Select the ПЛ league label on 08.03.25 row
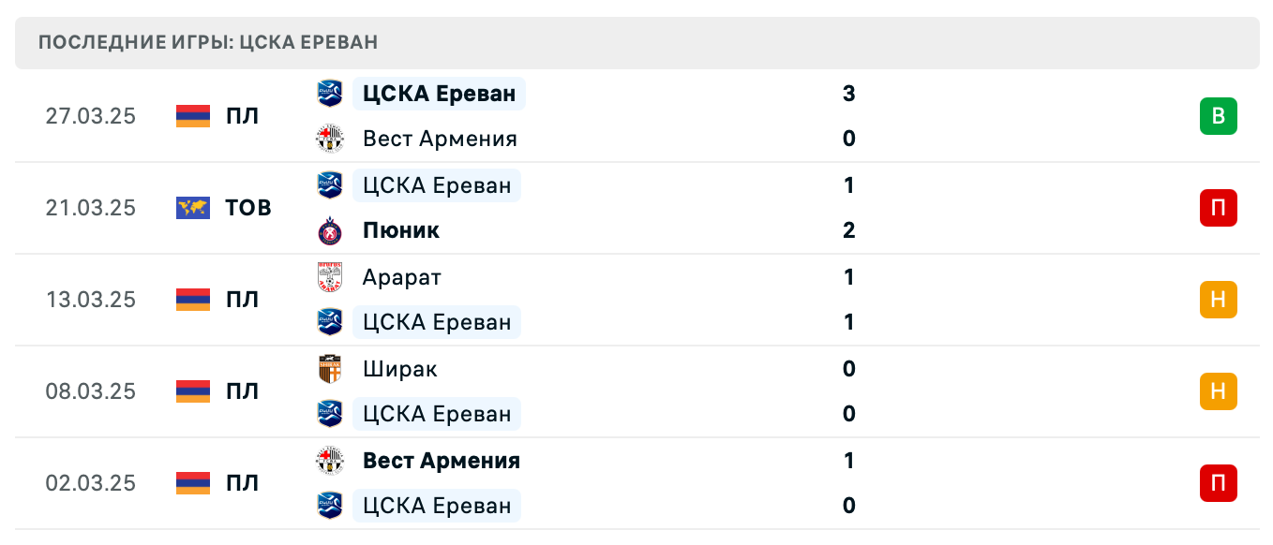 pos(242,391)
